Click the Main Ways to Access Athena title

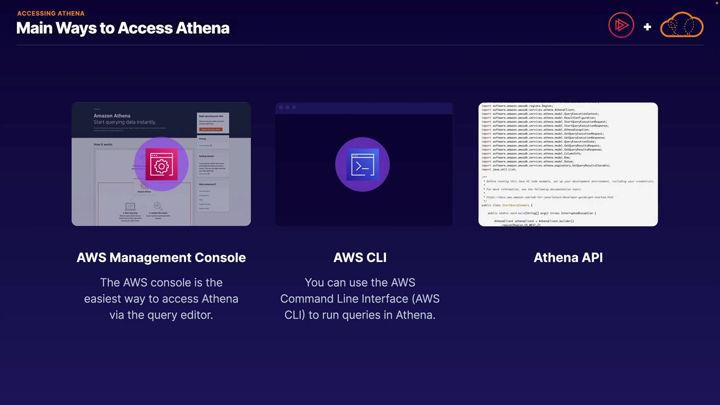[x=123, y=28]
